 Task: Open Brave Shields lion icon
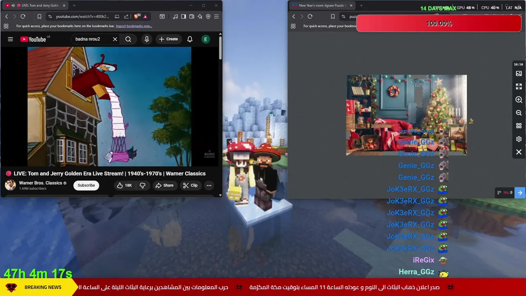[x=137, y=16]
